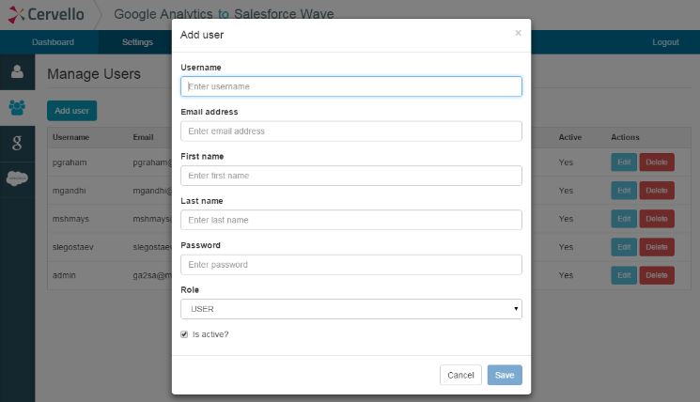Select the First name text box
Screen dimensions: 700x402
coord(350,176)
